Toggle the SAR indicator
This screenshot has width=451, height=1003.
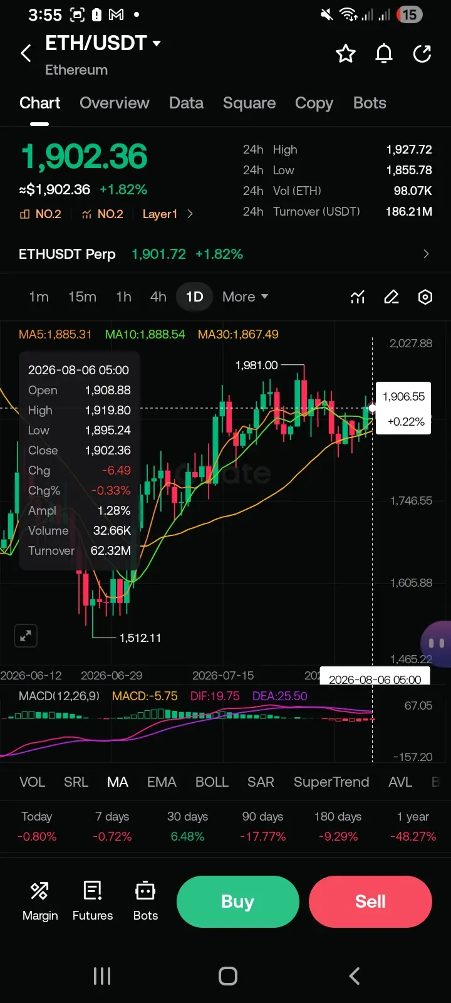(261, 782)
